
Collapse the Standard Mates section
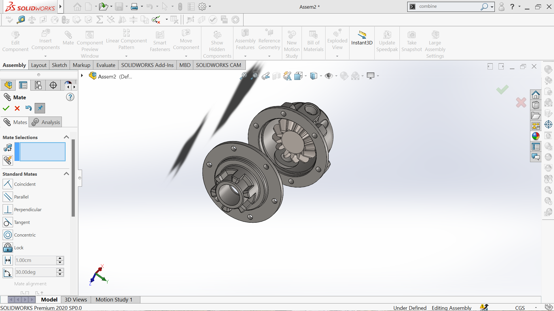[66, 174]
